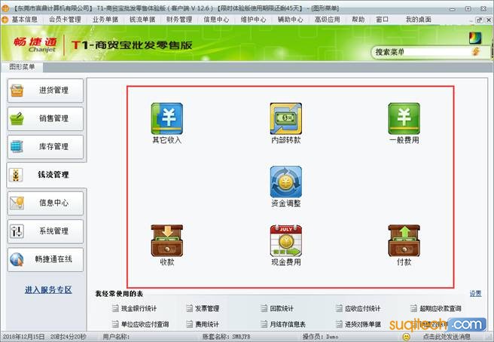Click the document icon beside 回款统计
Image resolution: width=494 pixels, height=342 pixels.
coord(264,308)
